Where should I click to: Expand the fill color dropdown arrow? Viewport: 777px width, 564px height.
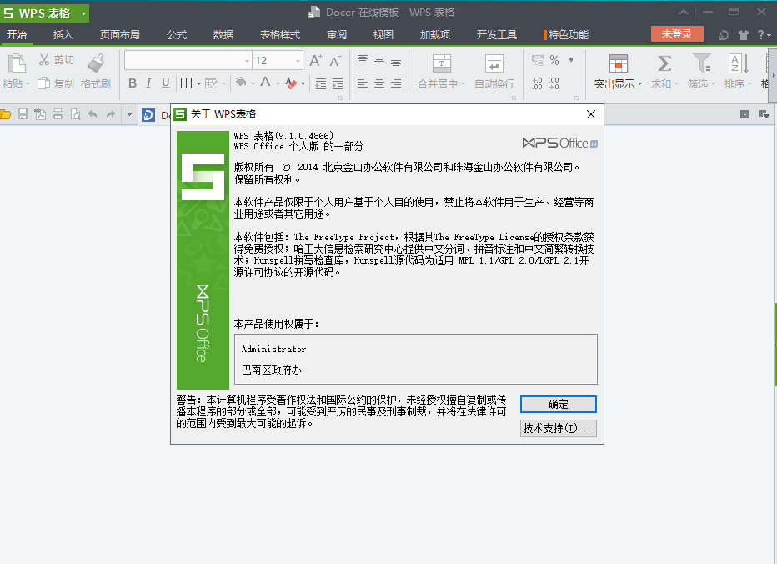point(253,83)
